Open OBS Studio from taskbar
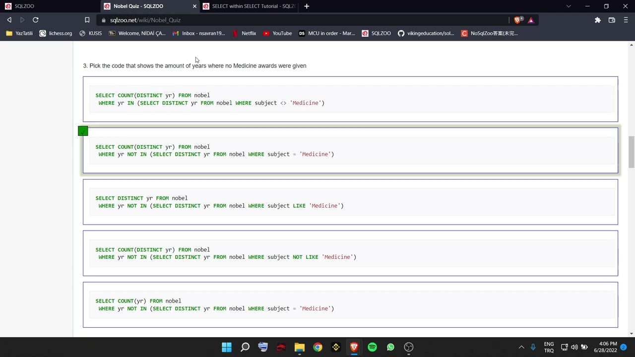Image resolution: width=635 pixels, height=357 pixels. (409, 347)
